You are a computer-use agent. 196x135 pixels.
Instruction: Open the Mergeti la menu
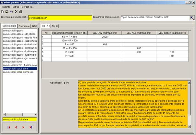28,6
